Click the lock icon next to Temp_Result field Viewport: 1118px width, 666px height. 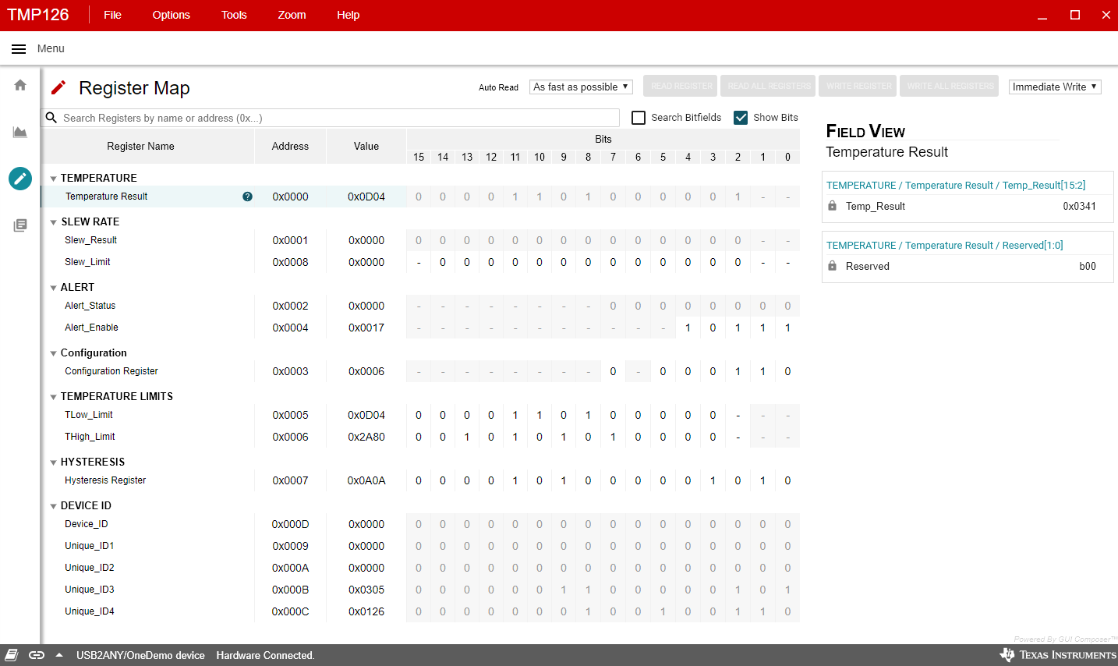(832, 206)
